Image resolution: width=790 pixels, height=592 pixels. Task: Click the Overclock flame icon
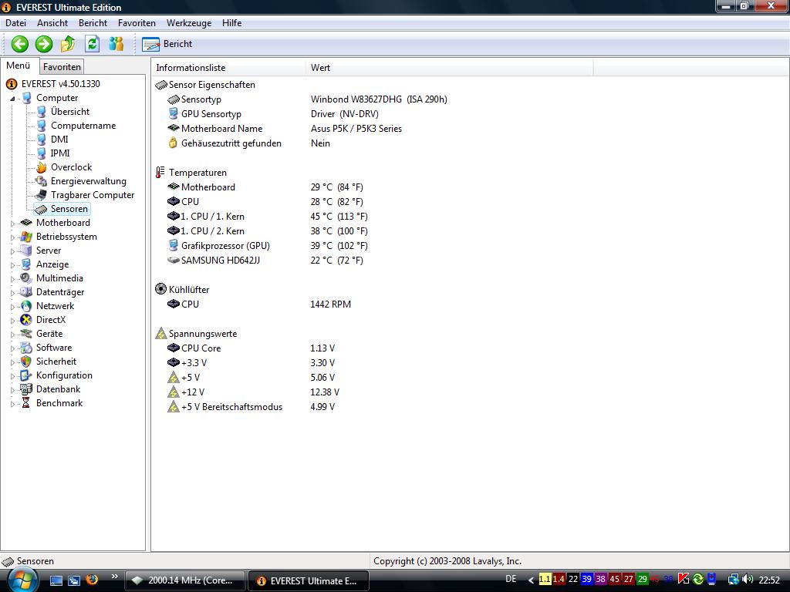click(42, 167)
